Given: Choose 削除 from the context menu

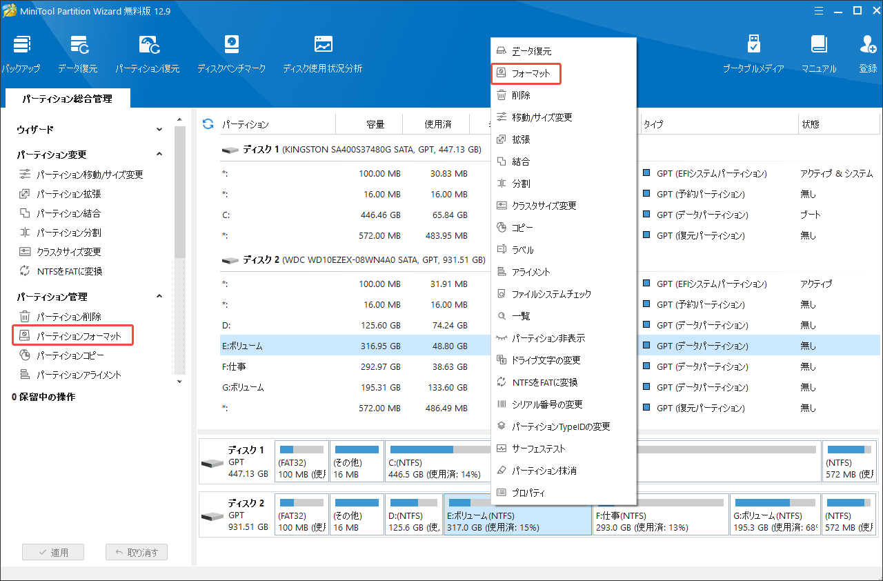Looking at the screenshot, I should (563, 95).
